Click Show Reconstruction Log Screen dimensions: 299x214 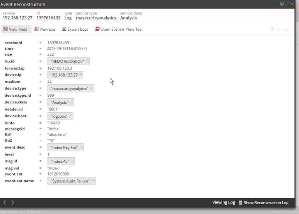click(x=264, y=203)
